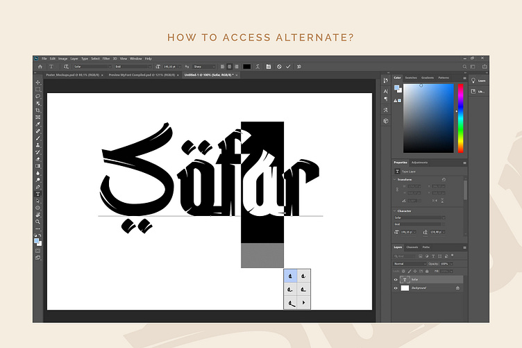Click the Create Warped Text icon
Image resolution: width=522 pixels, height=348 pixels.
tap(258, 67)
